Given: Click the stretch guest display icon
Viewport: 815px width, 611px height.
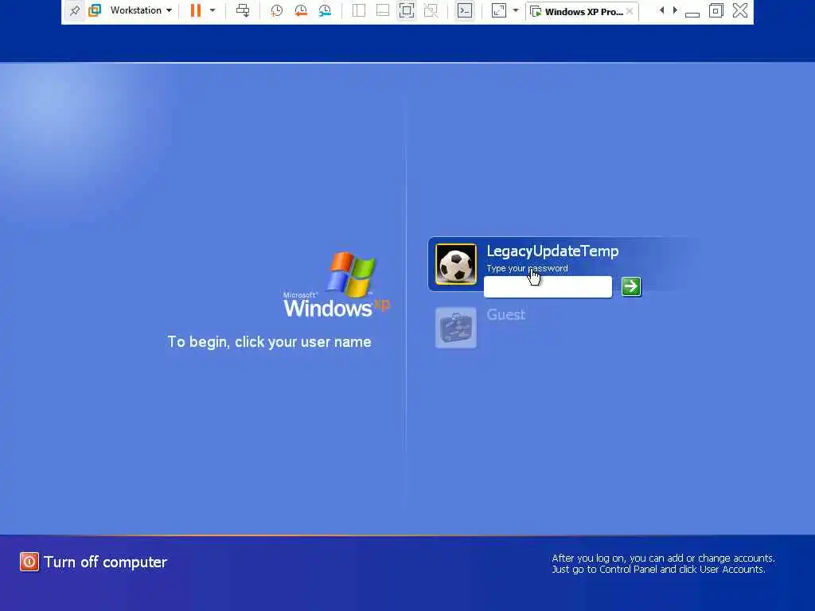Looking at the screenshot, I should (498, 10).
